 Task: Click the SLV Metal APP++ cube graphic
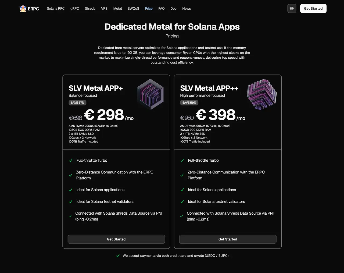[261, 94]
